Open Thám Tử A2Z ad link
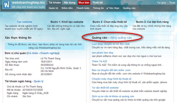The image size is (177, 103). (99, 61)
